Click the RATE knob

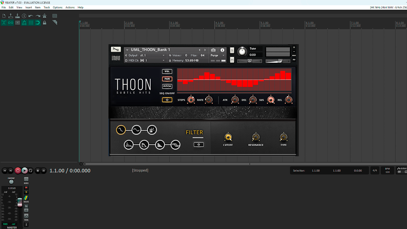tap(209, 100)
